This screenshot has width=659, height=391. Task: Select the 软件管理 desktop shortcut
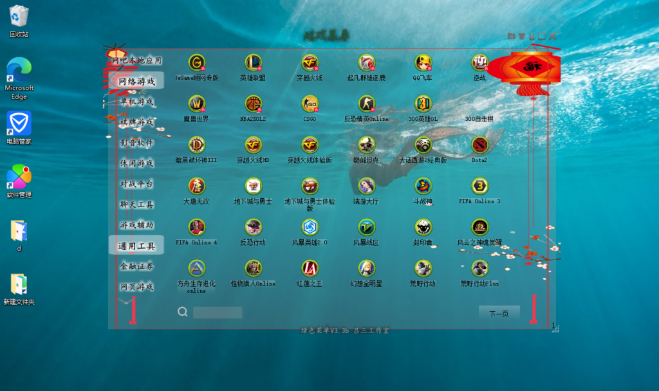coord(19,181)
